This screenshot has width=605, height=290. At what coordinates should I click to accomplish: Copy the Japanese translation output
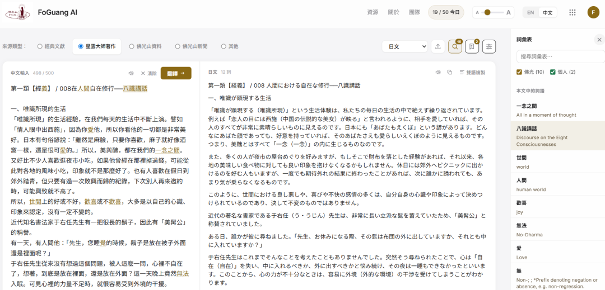pos(449,72)
